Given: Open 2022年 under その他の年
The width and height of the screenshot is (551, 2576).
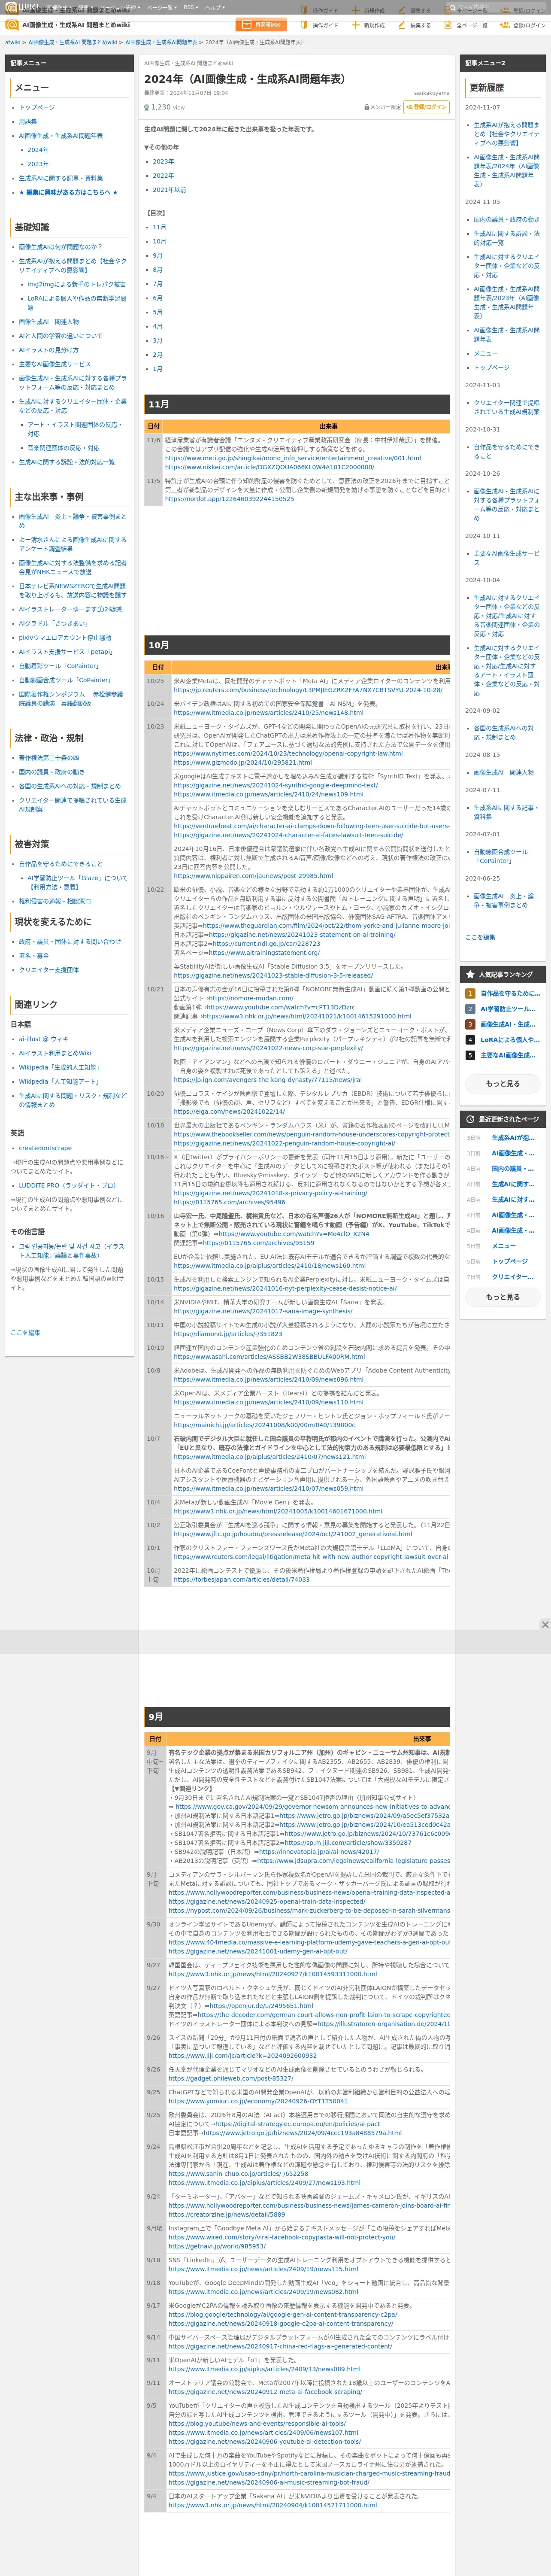Looking at the screenshot, I should click(163, 175).
